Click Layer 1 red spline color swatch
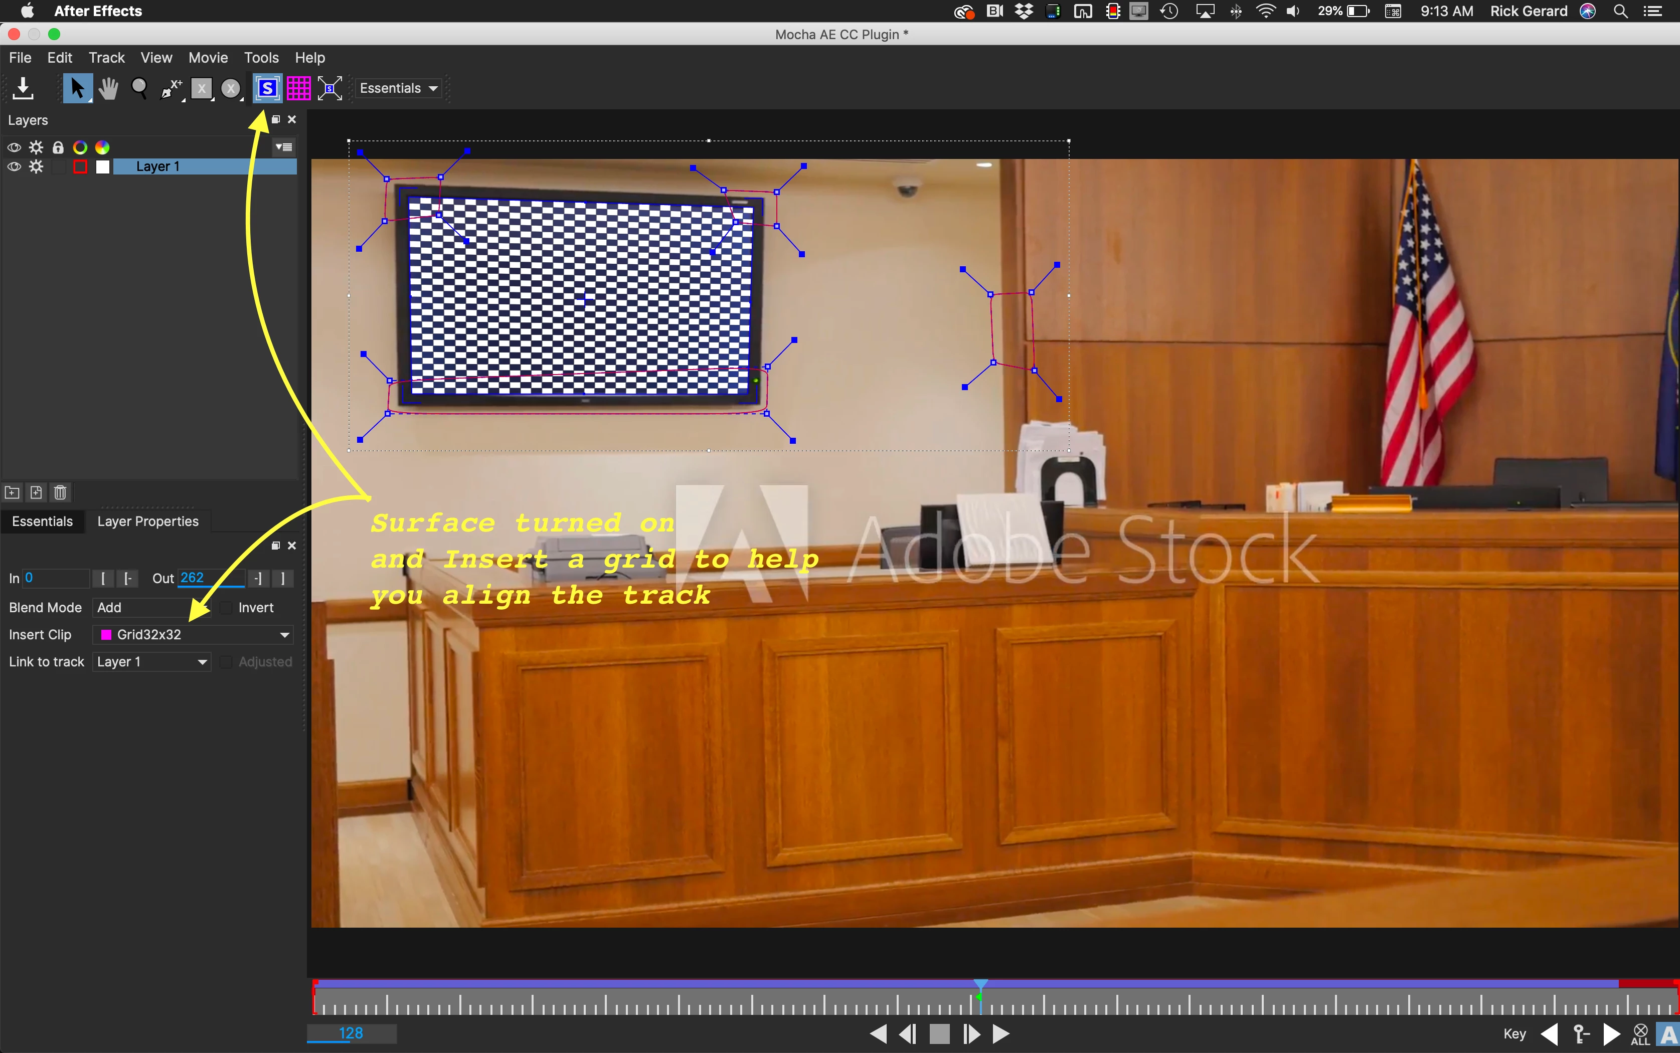Viewport: 1680px width, 1053px height. pyautogui.click(x=80, y=166)
